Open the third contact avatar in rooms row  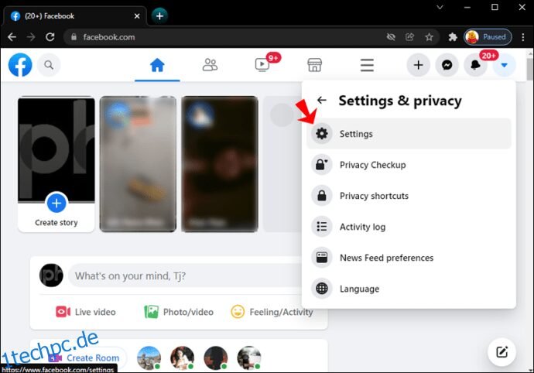click(216, 358)
